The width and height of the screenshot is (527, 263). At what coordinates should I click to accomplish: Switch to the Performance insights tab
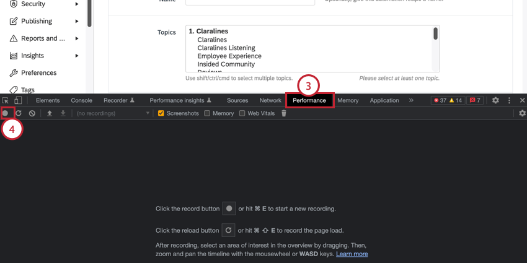coord(180,100)
